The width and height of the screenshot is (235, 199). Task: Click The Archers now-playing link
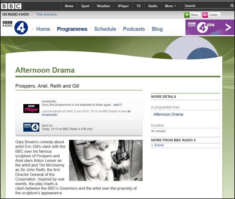coord(46,14)
